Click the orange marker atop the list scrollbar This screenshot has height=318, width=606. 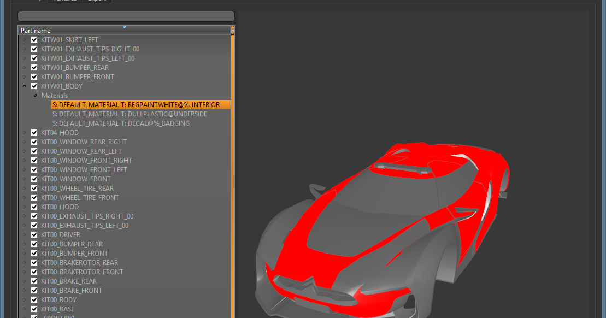click(232, 30)
